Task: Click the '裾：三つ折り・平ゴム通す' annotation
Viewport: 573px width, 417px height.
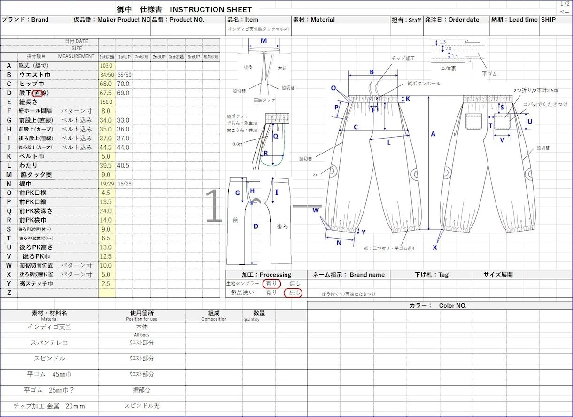Action: coord(389,248)
